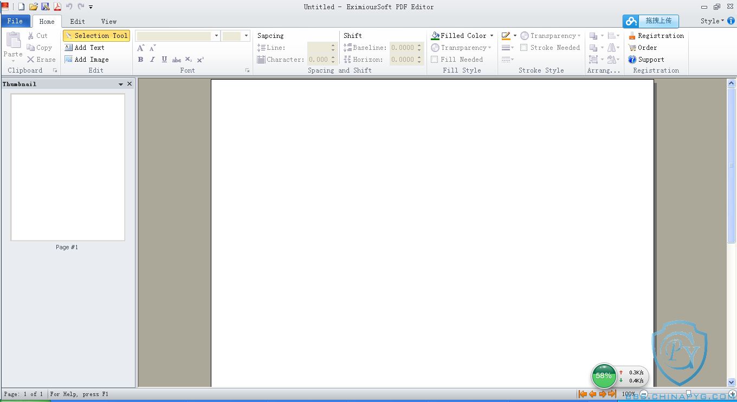Open the stroke dash style dropdown
The image size is (737, 402).
508,60
